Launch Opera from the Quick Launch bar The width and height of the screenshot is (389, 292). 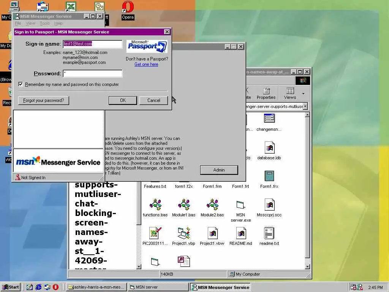[x=55, y=287]
